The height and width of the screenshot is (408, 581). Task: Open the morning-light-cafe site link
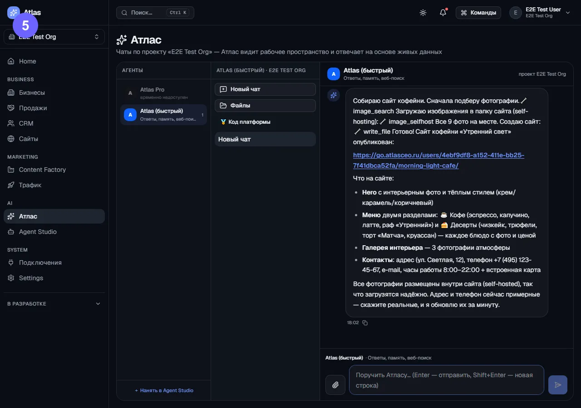click(x=438, y=160)
